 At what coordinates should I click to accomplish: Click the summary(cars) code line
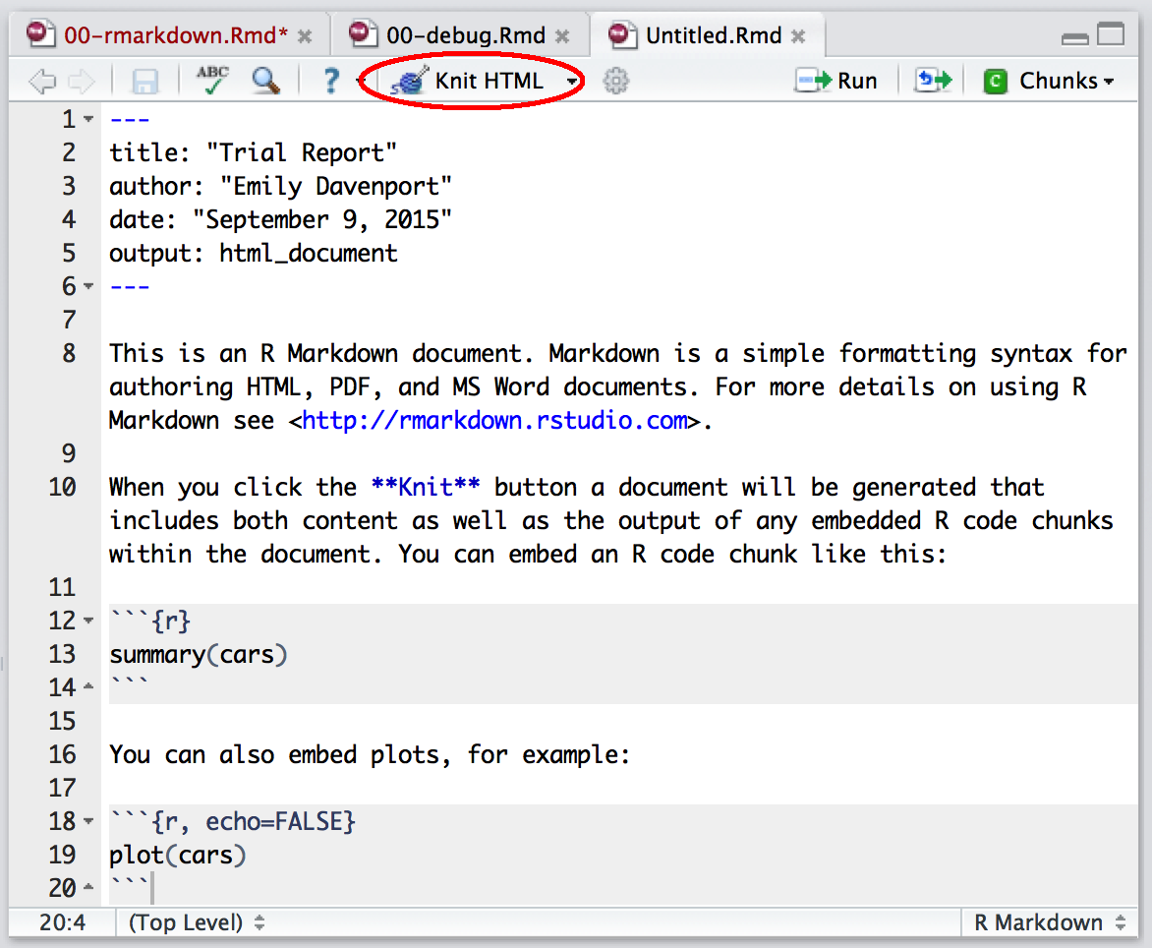point(199,654)
